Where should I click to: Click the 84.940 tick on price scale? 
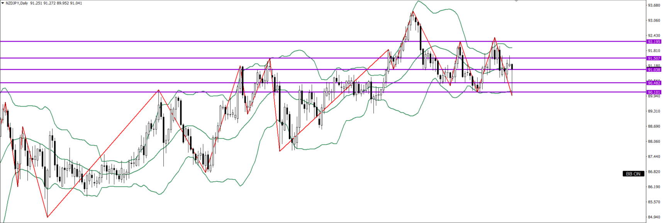pyautogui.click(x=654, y=217)
